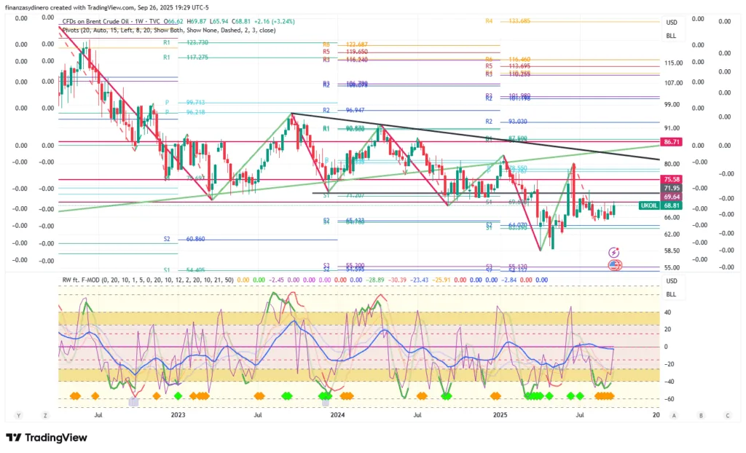Image resolution: width=746 pixels, height=453 pixels.
Task: Click the US flag economic event icon
Action: click(613, 264)
